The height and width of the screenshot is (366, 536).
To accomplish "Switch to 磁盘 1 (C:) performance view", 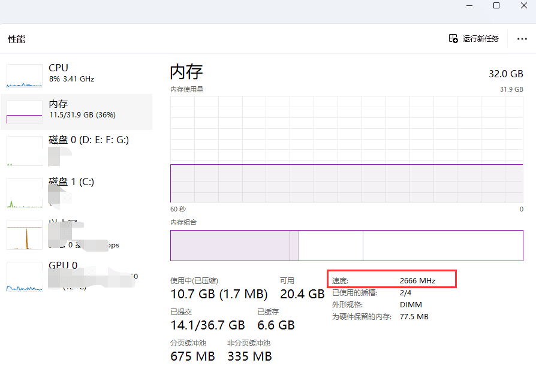I will pyautogui.click(x=71, y=182).
